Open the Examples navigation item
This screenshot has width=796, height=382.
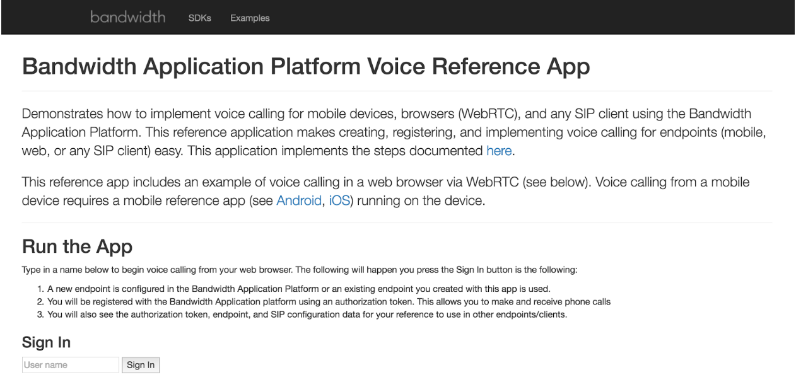click(250, 18)
